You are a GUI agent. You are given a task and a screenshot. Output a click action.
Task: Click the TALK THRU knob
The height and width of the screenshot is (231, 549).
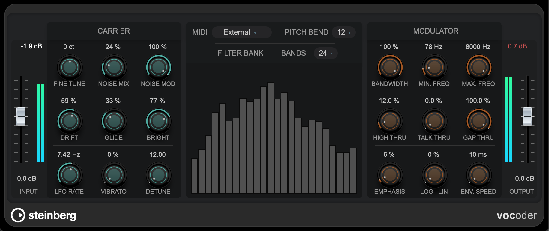click(434, 121)
